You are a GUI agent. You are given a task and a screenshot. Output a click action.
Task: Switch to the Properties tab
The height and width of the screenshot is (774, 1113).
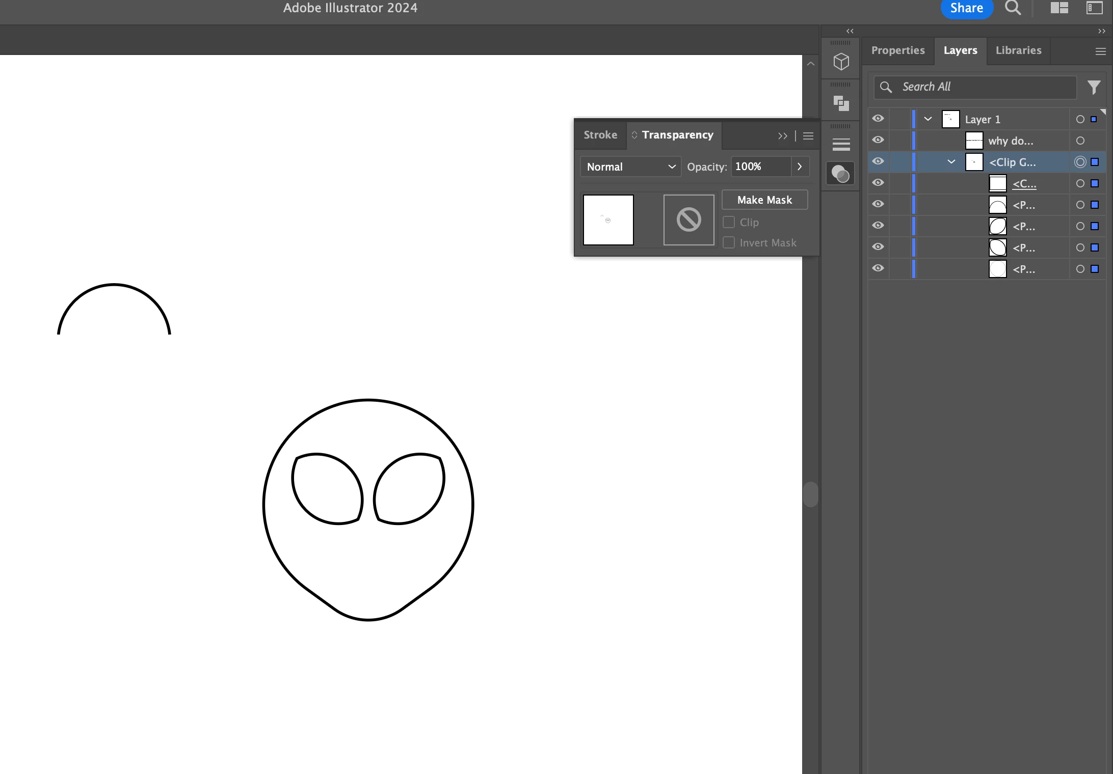tap(897, 50)
